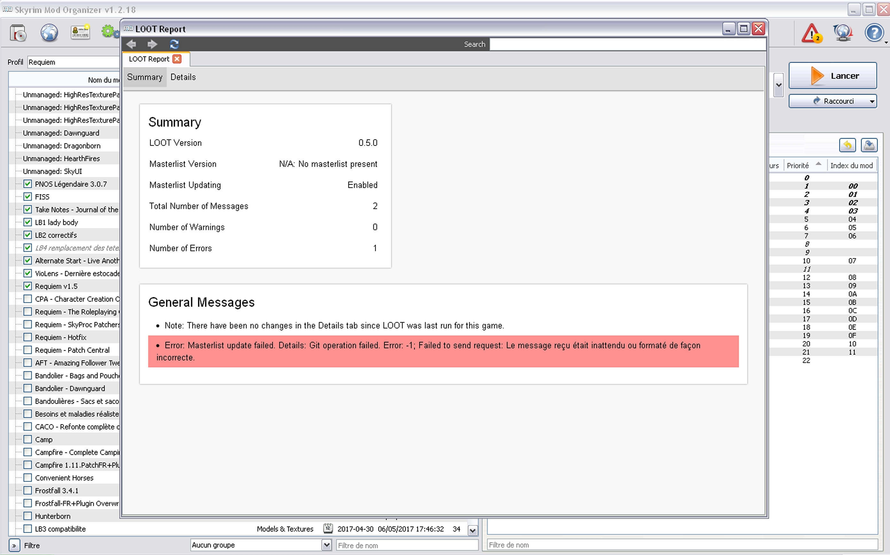This screenshot has width=890, height=555.
Task: Click the help question mark icon
Action: [874, 33]
